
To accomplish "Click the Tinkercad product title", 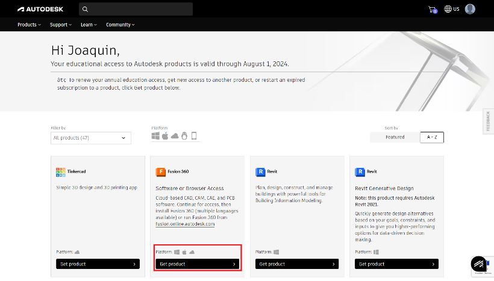I will click(77, 171).
